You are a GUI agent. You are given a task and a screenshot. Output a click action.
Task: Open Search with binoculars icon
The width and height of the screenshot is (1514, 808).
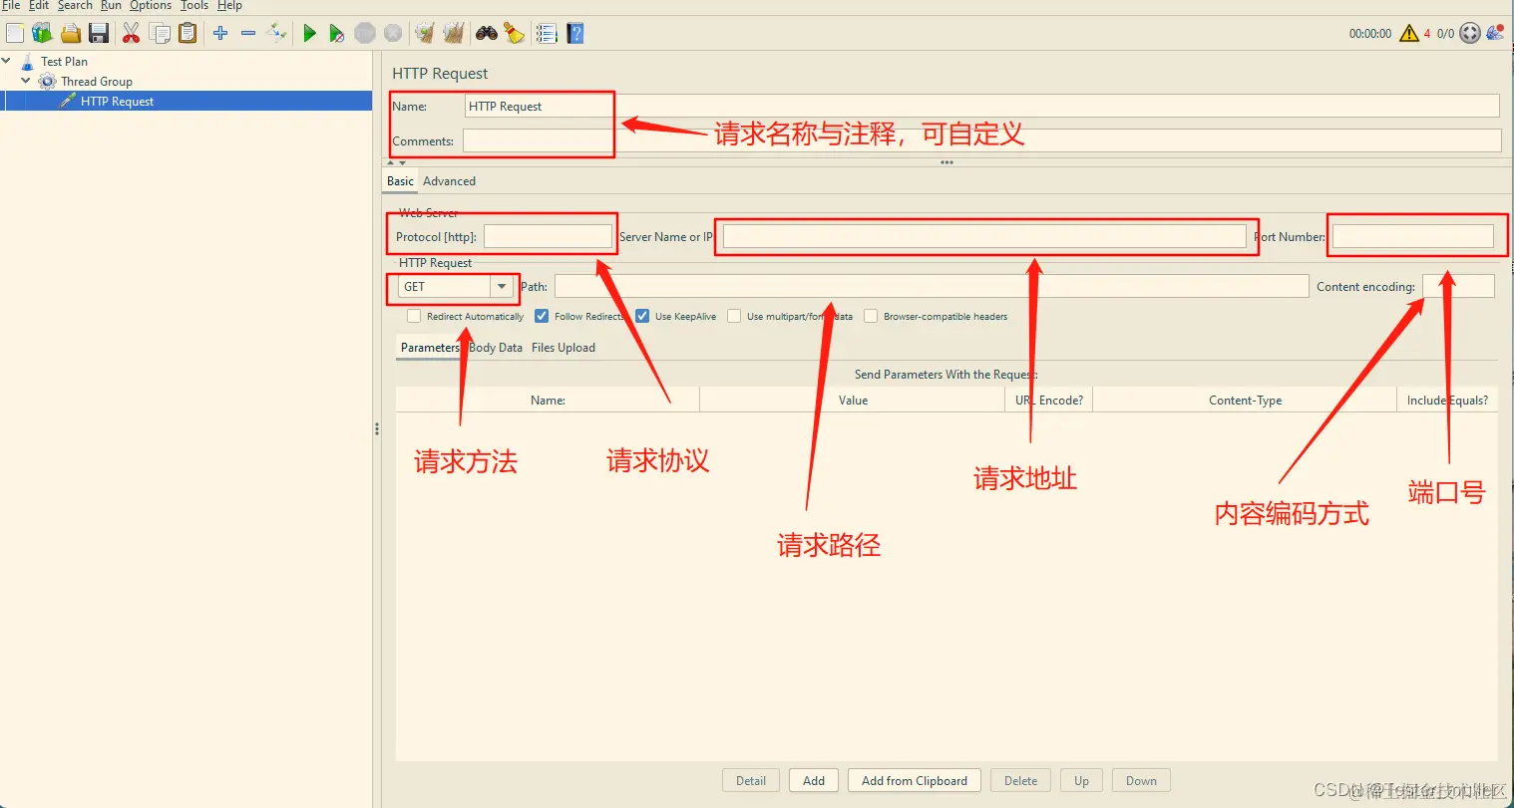tap(487, 33)
